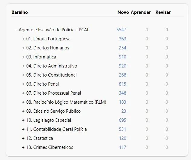Viewport: 191px width, 160px height.
Task: Open the 11. Contabilidade Geral Polícia deck
Action: (x=57, y=129)
